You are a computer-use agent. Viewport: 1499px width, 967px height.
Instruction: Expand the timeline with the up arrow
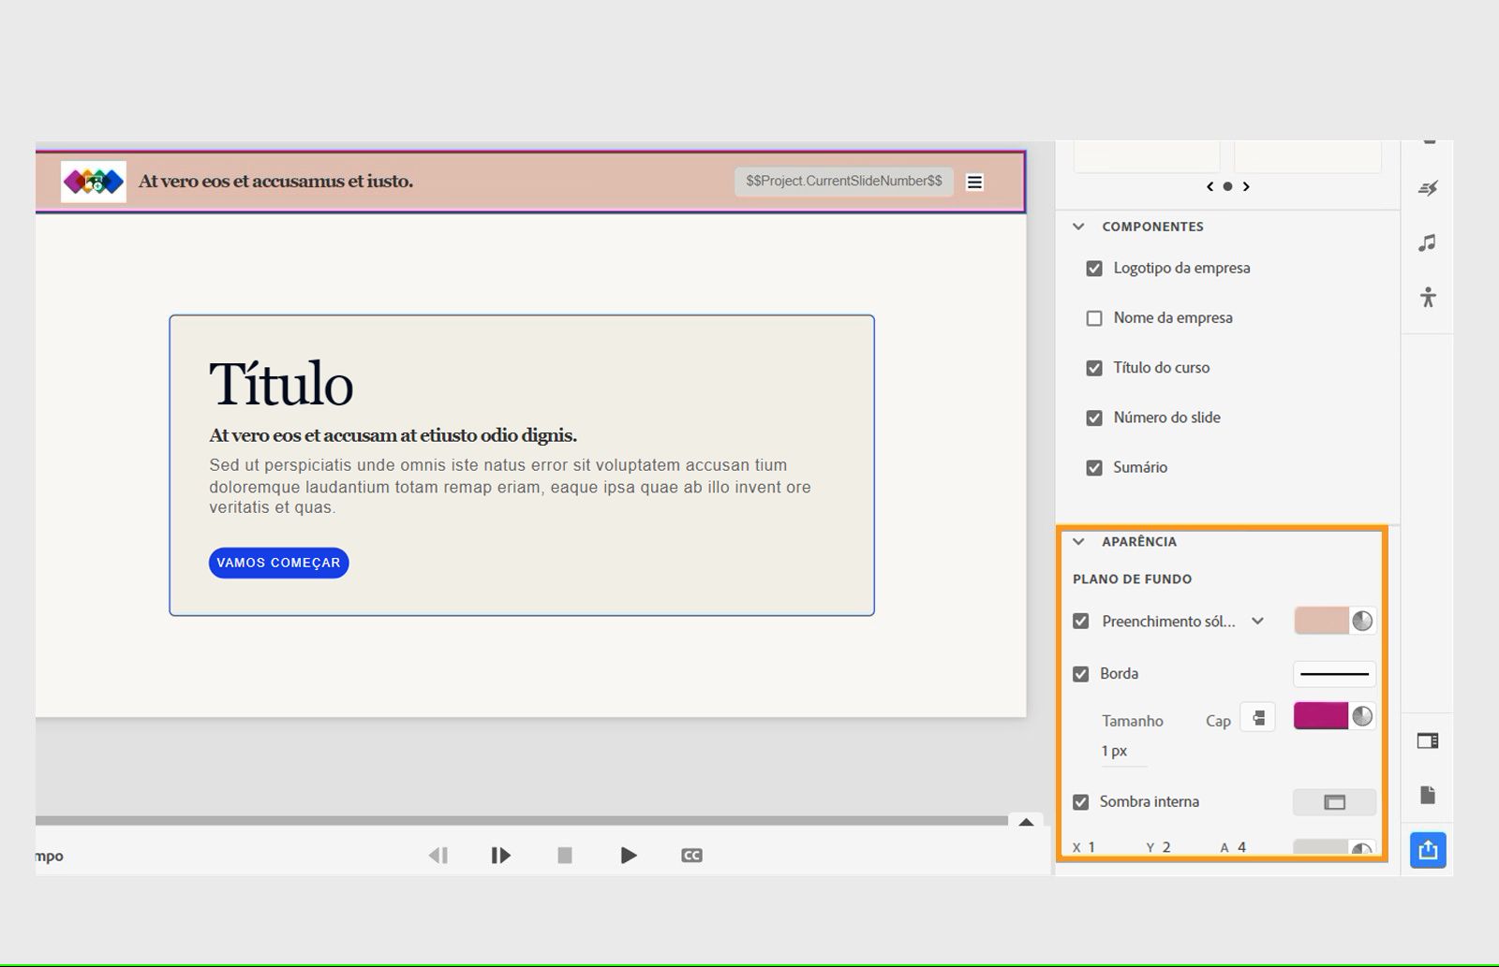tap(1026, 822)
